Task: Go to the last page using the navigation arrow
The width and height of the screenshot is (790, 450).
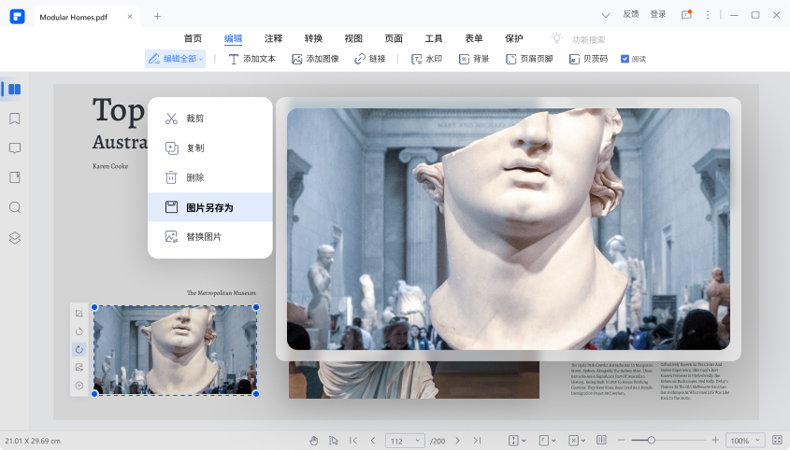Action: (x=477, y=440)
